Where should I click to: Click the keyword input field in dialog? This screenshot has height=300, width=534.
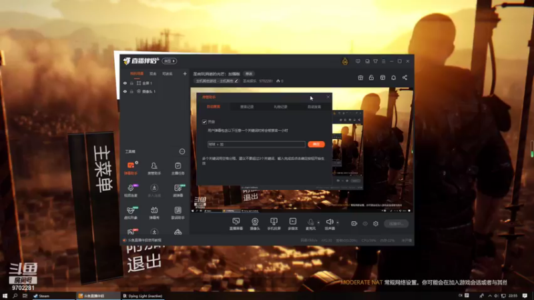[256, 144]
